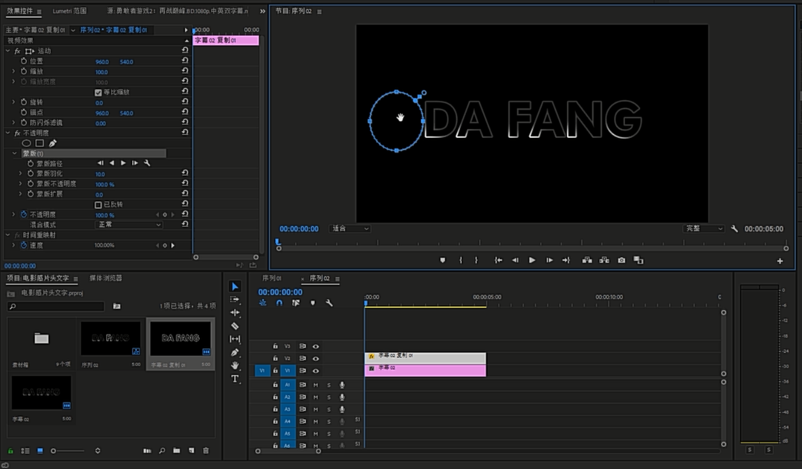Mute audio track A1
The image size is (802, 469).
[x=316, y=385]
